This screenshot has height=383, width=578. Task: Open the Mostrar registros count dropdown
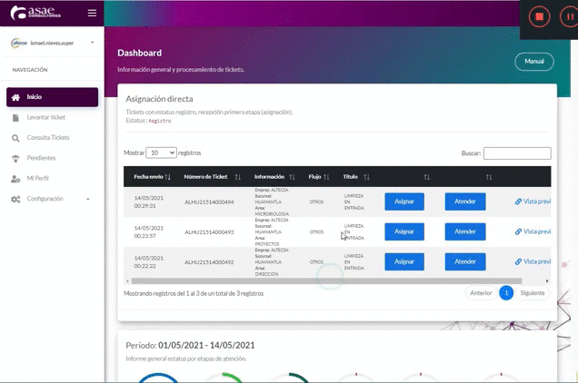[x=162, y=153]
